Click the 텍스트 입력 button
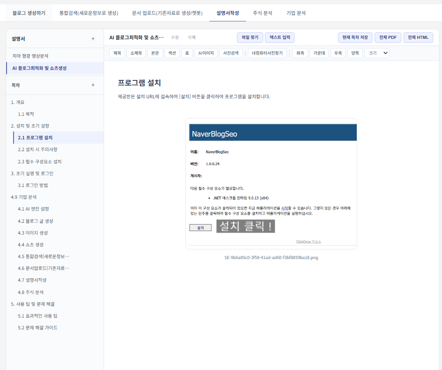The height and width of the screenshot is (370, 442). click(x=280, y=38)
